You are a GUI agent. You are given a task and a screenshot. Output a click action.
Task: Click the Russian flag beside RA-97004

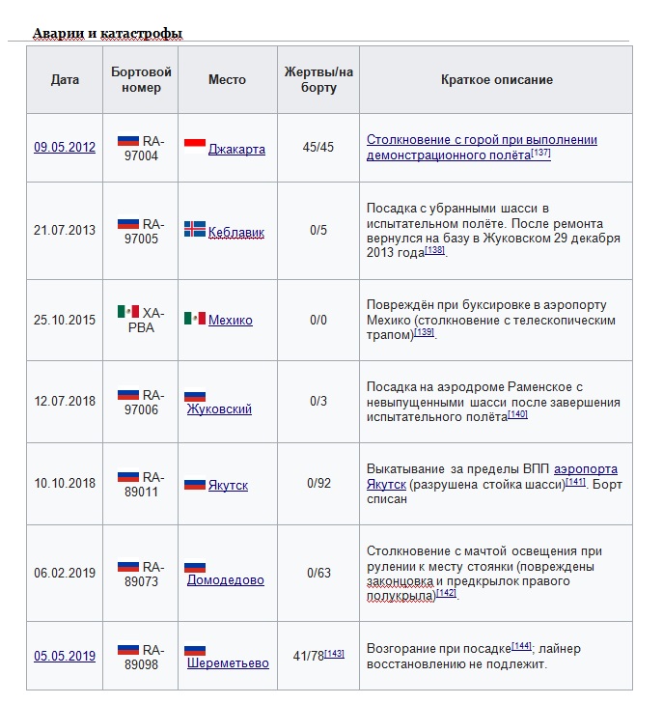pyautogui.click(x=127, y=141)
